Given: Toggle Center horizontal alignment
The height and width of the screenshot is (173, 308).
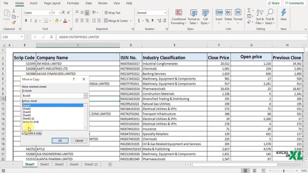Looking at the screenshot, I should click(82, 21).
